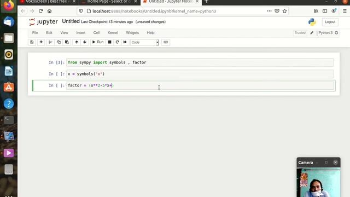
Task: Click inside the factor expression cell
Action: click(x=200, y=85)
